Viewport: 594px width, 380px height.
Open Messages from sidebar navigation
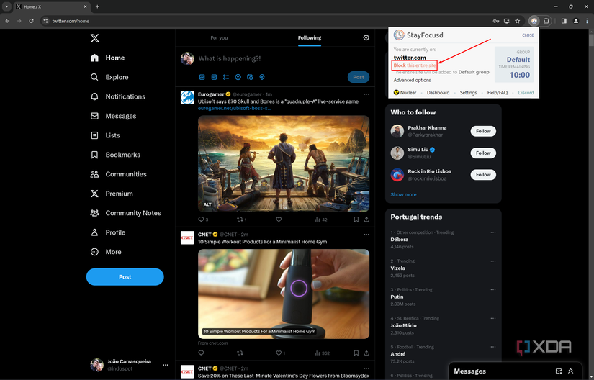pos(113,116)
